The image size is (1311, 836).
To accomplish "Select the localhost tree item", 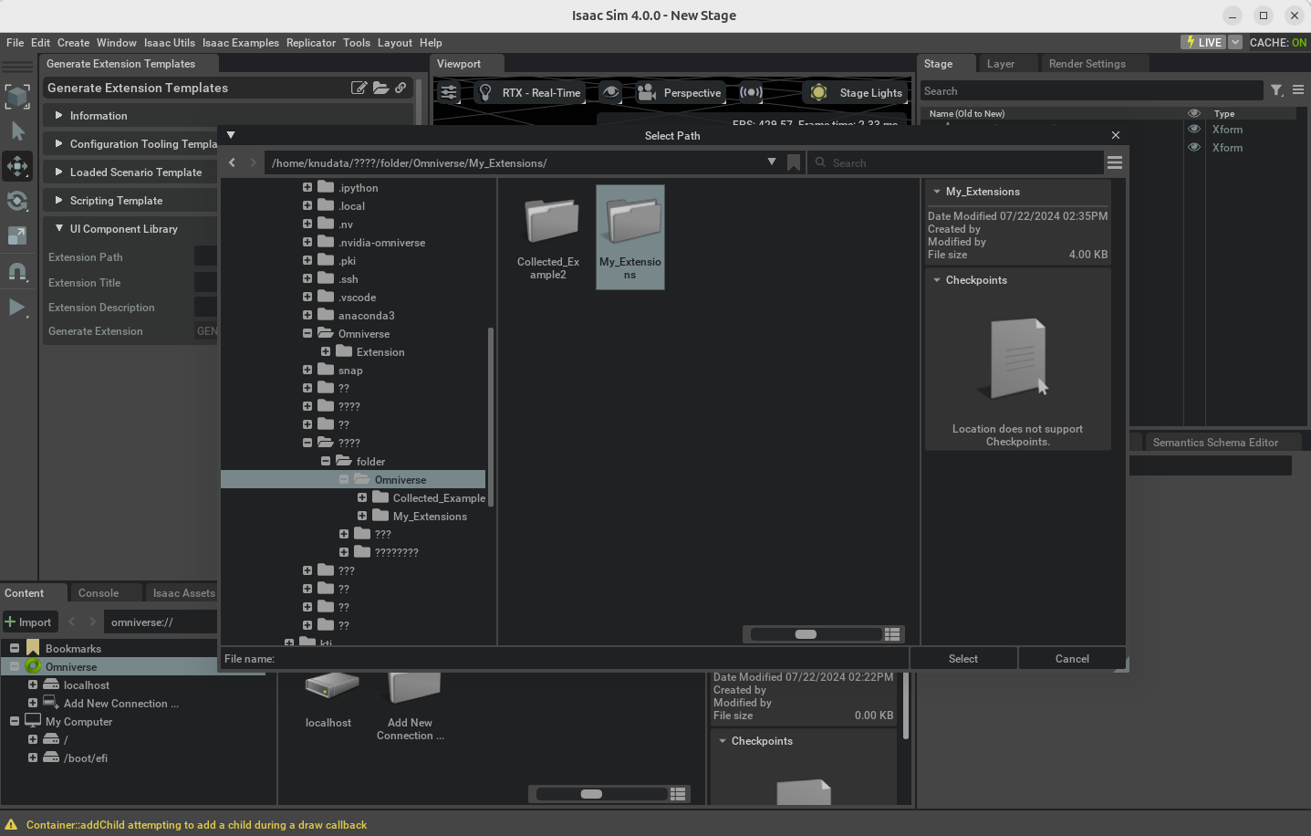I will [87, 685].
